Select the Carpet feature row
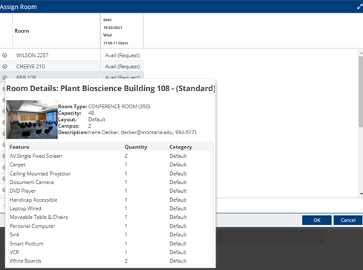This screenshot has width=363, height=270. pos(111,165)
